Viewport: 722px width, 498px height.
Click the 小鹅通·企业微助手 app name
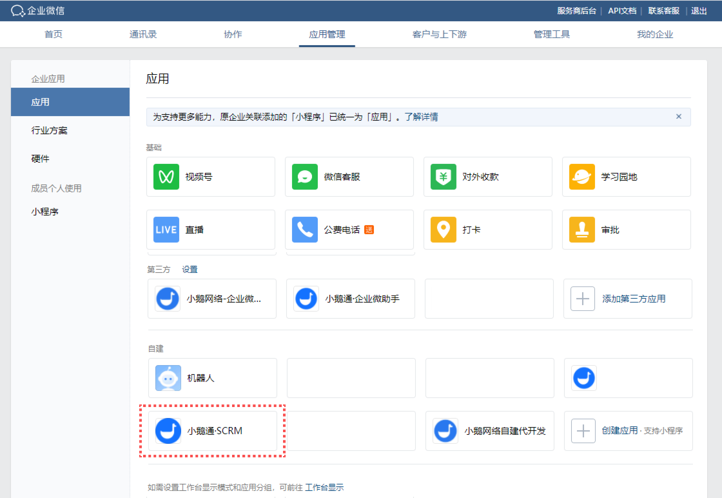(x=362, y=299)
